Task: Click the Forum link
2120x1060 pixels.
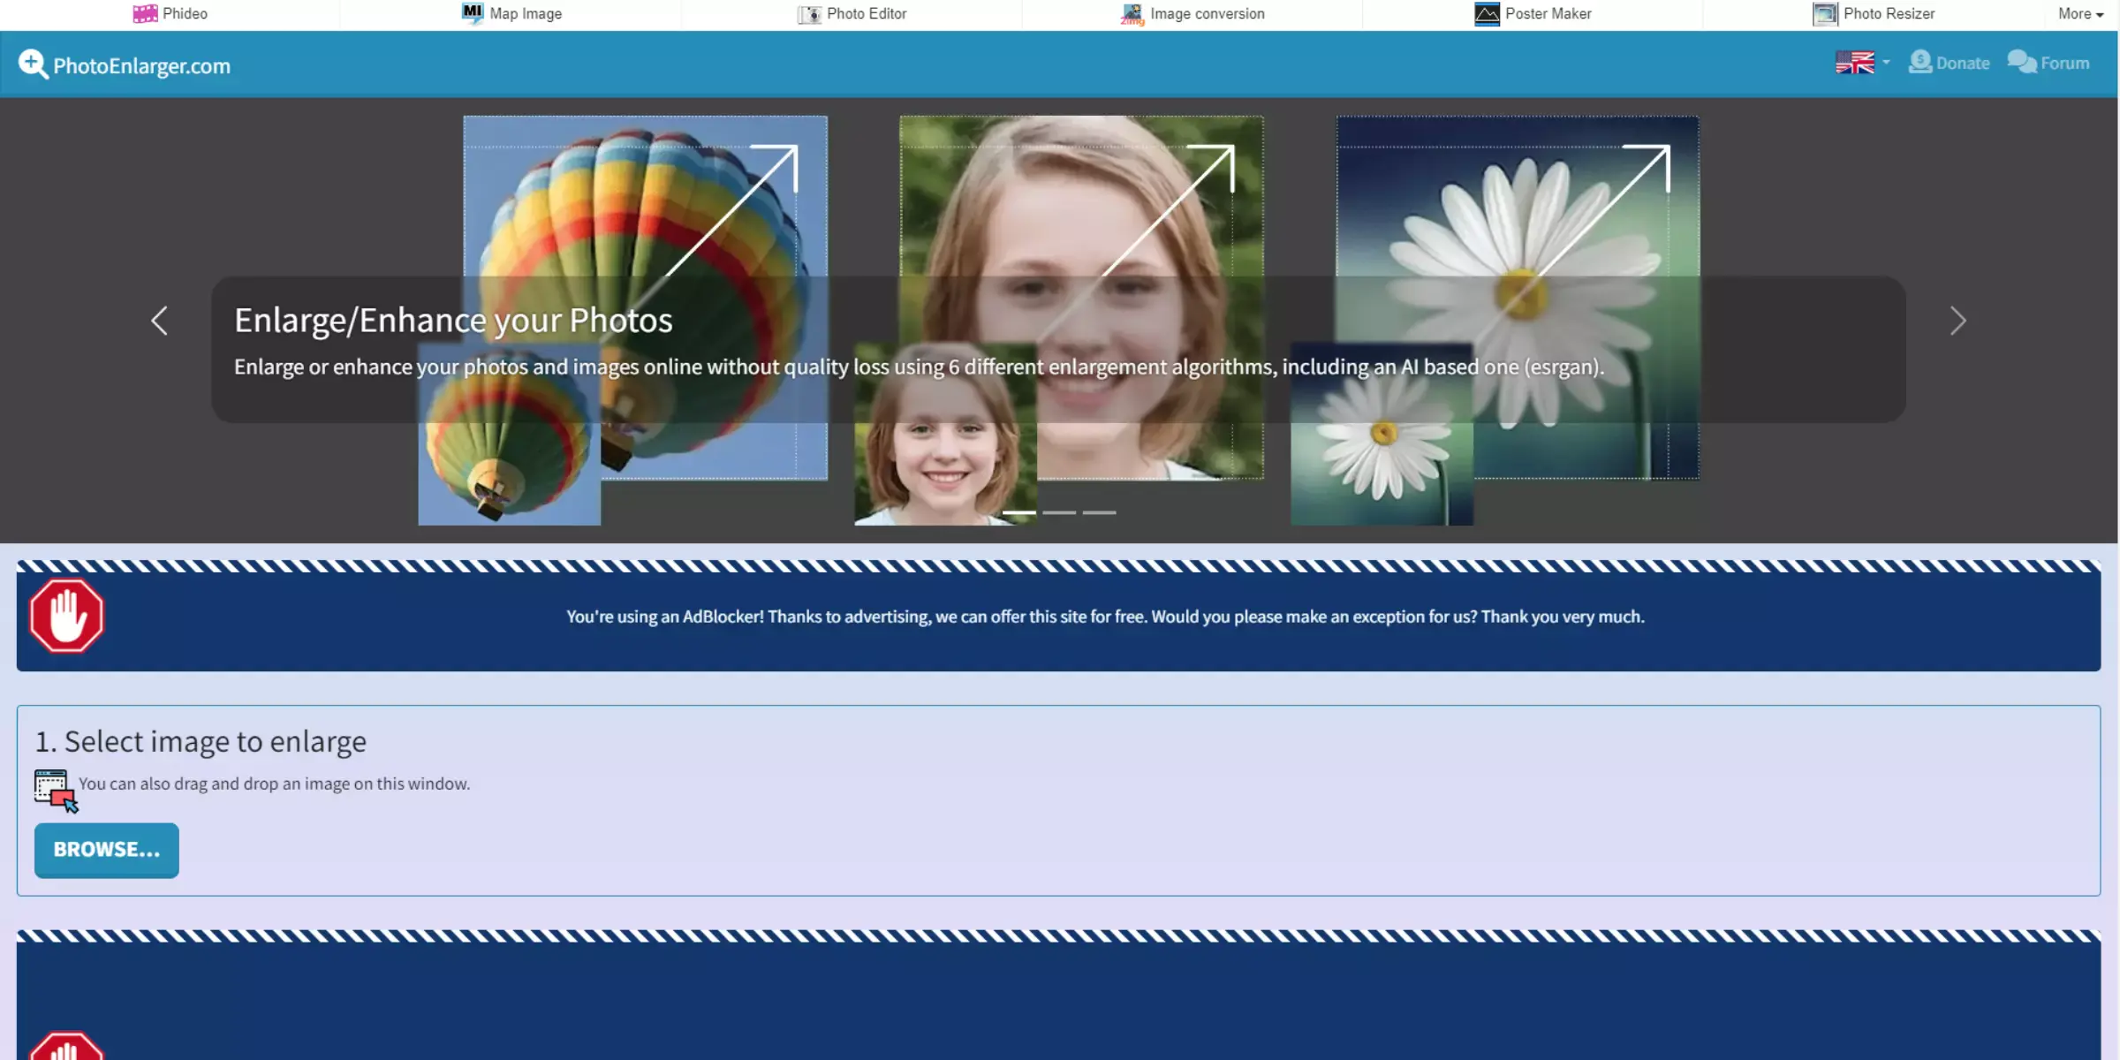Action: (2048, 63)
